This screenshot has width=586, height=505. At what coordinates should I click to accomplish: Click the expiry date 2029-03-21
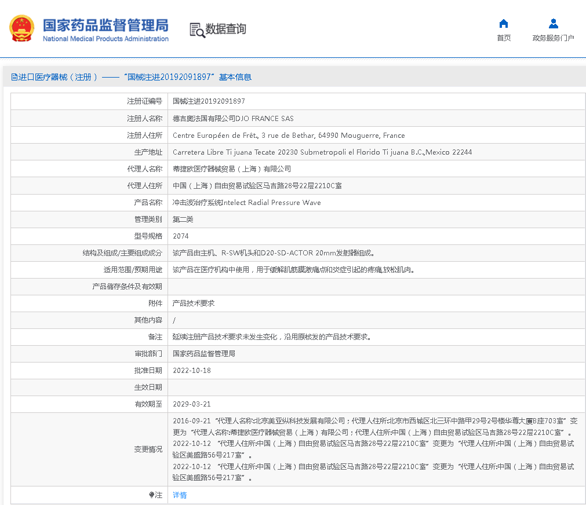[x=192, y=404]
